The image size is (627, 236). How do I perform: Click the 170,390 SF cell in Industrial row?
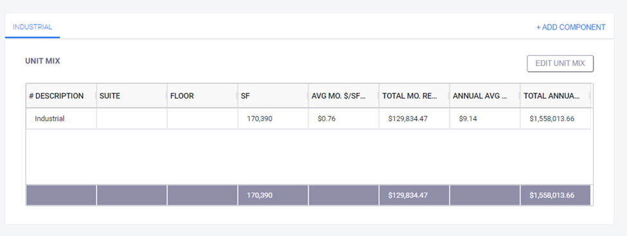[273, 119]
